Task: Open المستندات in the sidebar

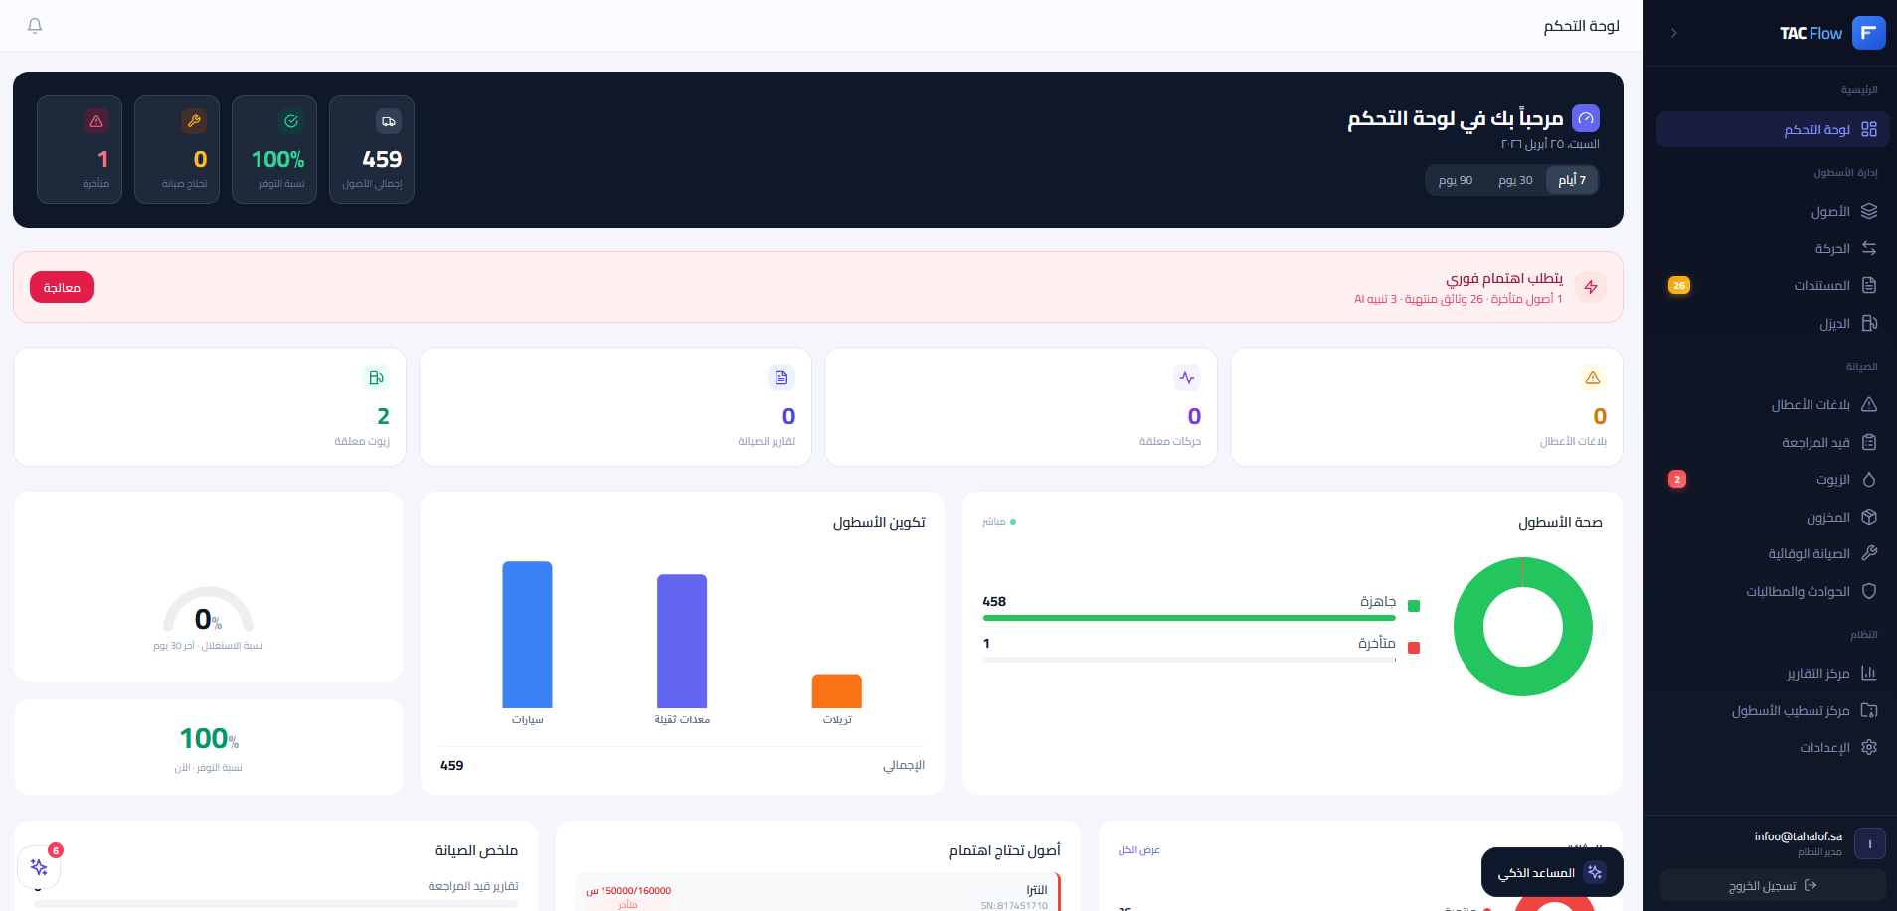Action: pos(1821,286)
